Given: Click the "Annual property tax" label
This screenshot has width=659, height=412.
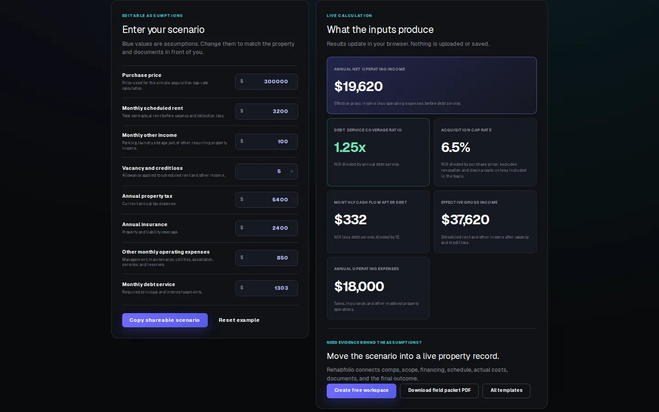Looking at the screenshot, I should click(x=147, y=196).
